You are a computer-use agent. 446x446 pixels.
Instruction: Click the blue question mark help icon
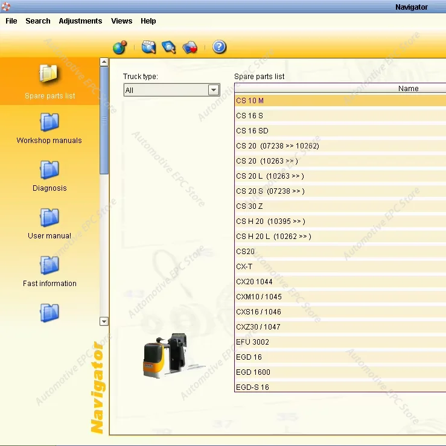219,47
